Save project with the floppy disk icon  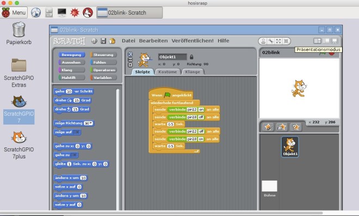(103, 41)
